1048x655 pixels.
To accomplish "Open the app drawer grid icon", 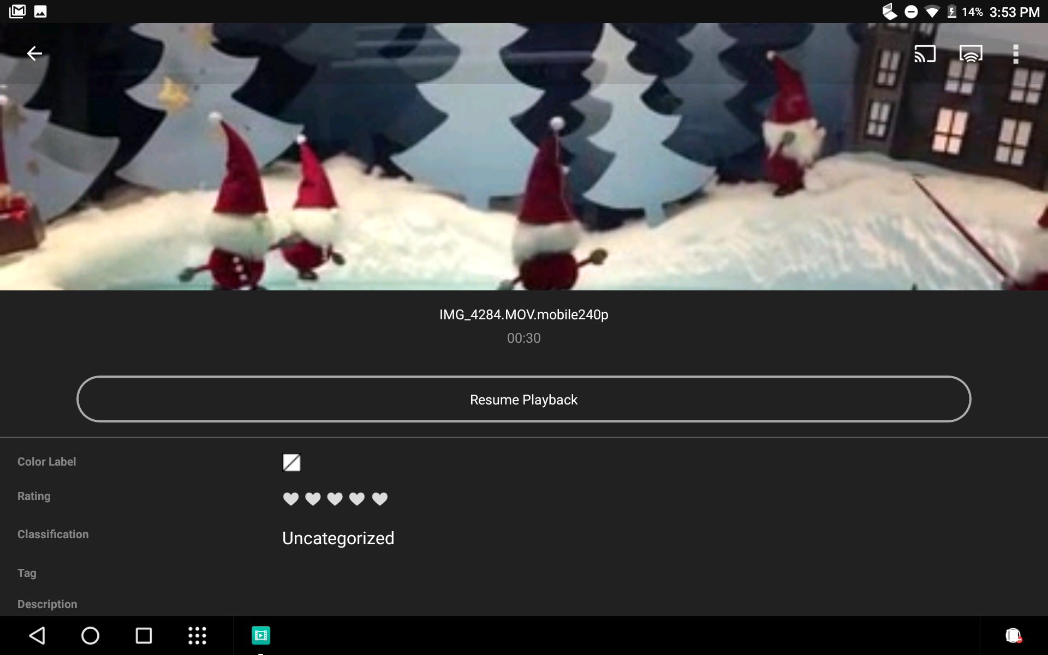I will [x=197, y=635].
